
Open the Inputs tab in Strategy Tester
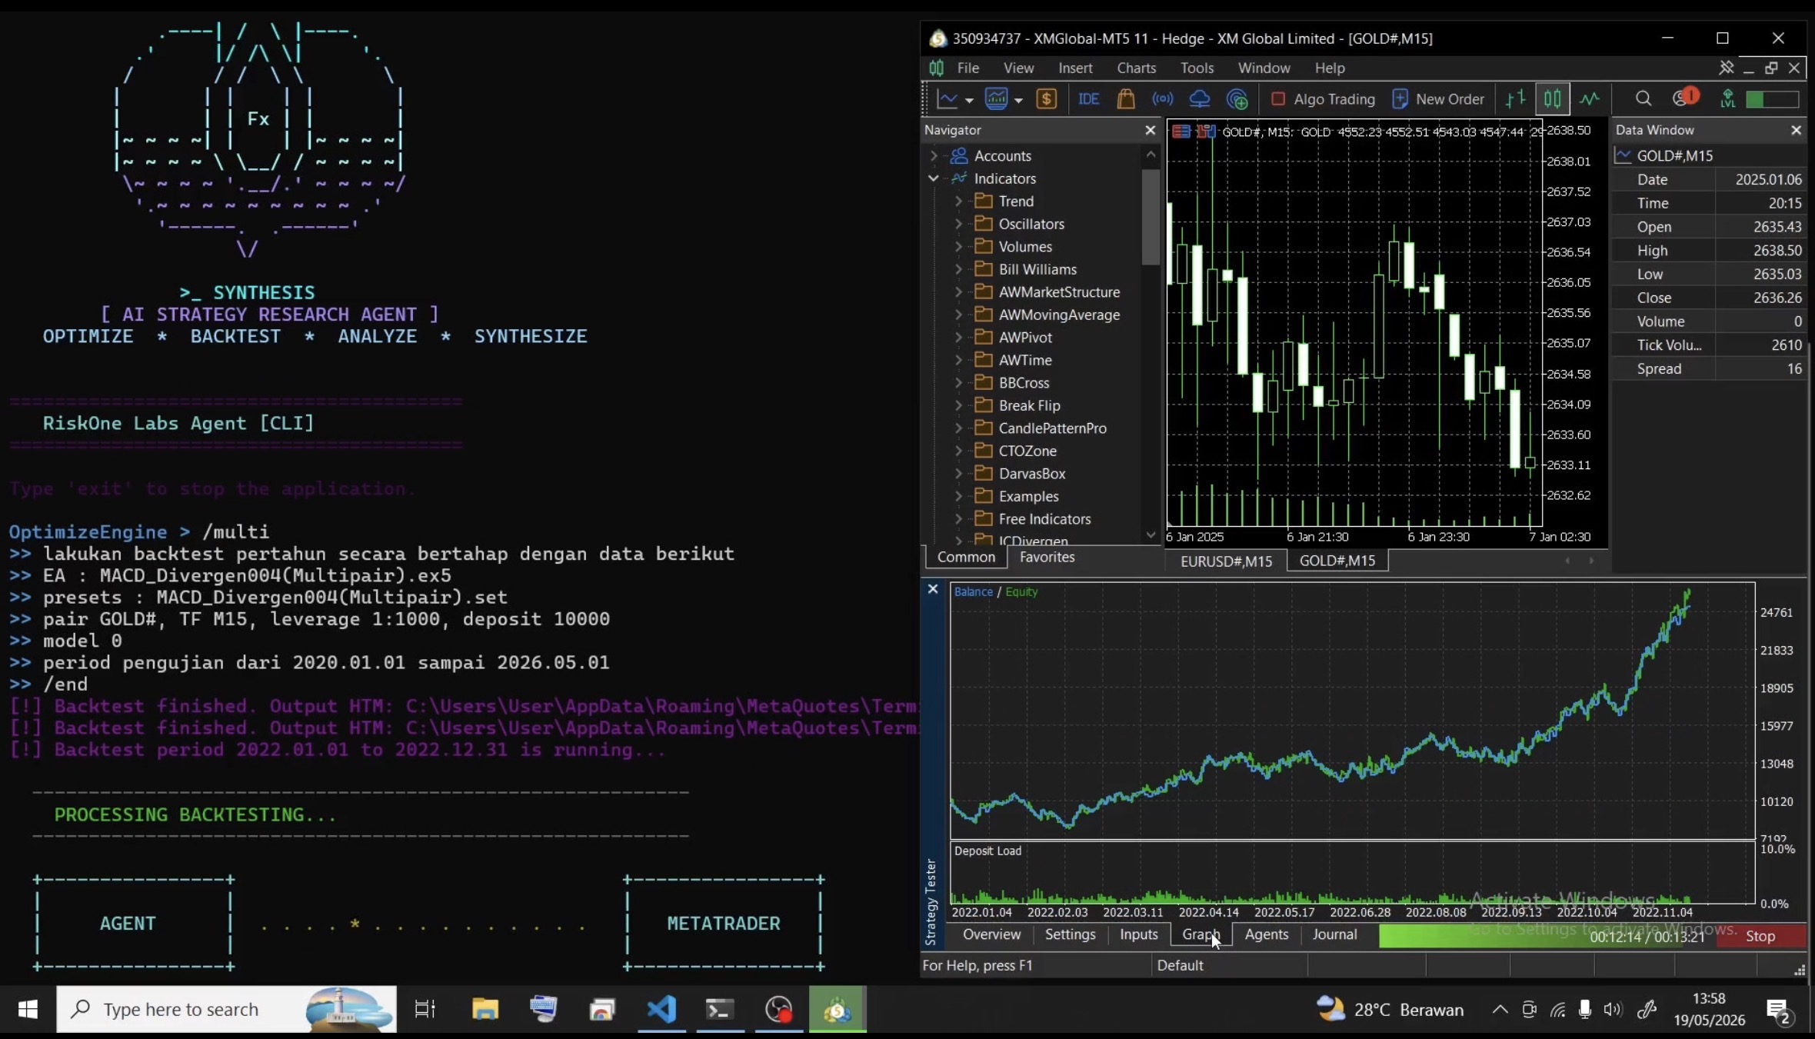(1138, 934)
